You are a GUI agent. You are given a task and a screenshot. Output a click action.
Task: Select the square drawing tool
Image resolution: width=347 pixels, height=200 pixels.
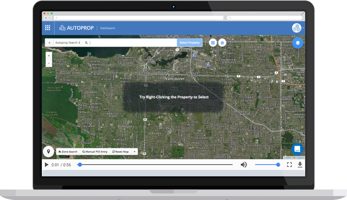(x=213, y=43)
